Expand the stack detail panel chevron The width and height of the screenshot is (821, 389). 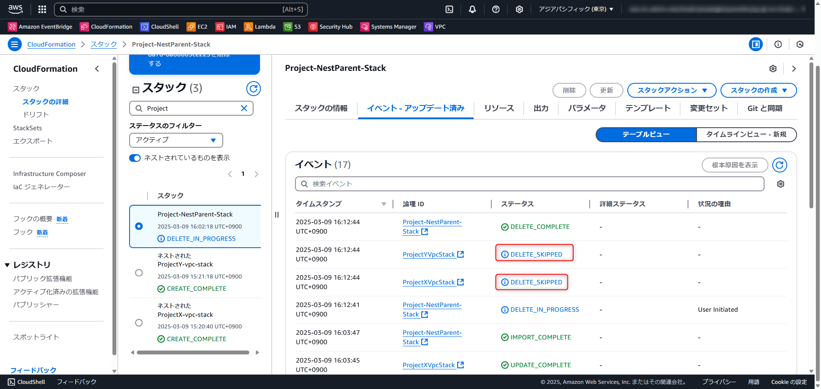tap(794, 68)
